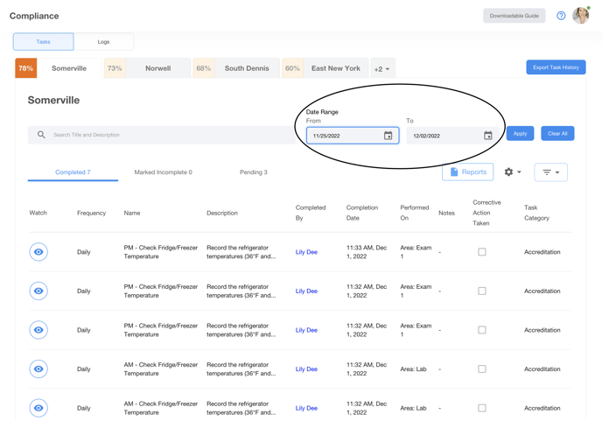Screen dimensions: 602x421
Task: Check corrective action box in third PM row
Action: point(482,330)
